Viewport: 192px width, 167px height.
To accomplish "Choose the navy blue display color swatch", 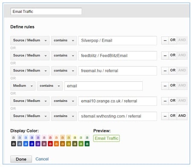I will [x=32, y=144].
